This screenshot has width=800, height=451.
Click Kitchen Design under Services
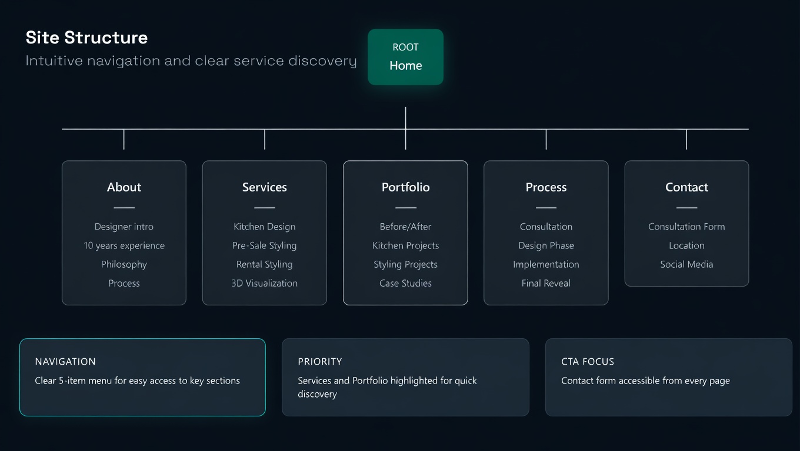pos(264,227)
